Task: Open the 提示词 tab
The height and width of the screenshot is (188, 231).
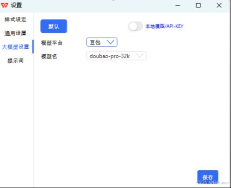Action: click(x=15, y=60)
